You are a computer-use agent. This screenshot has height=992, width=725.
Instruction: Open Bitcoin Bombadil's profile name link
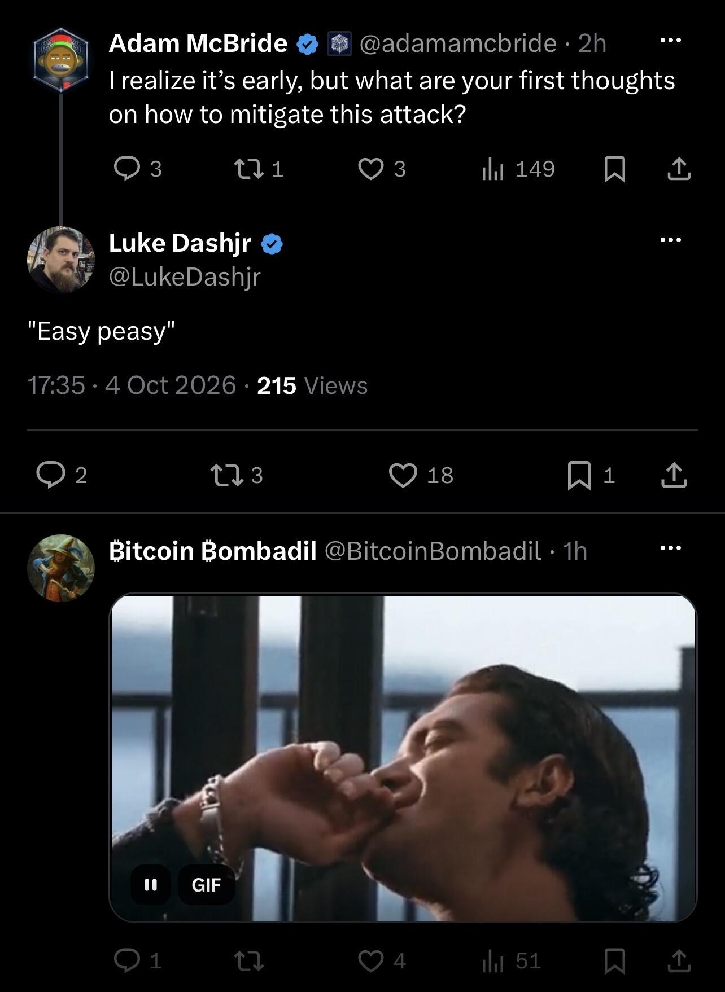point(212,551)
